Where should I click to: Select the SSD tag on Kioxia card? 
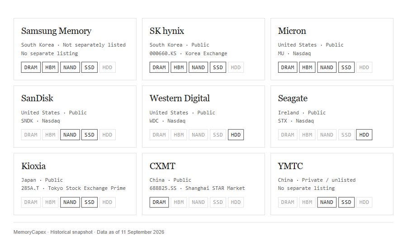[x=89, y=202]
